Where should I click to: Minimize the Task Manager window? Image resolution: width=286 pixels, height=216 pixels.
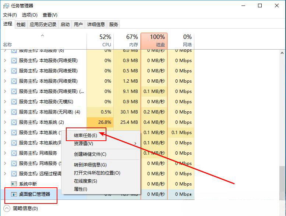[243, 6]
